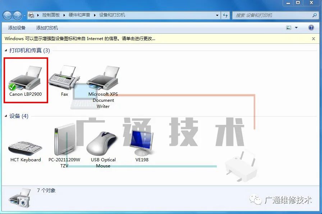The height and width of the screenshot is (214, 322).
Task: Click the address bar devices icon
Action: click(31, 15)
